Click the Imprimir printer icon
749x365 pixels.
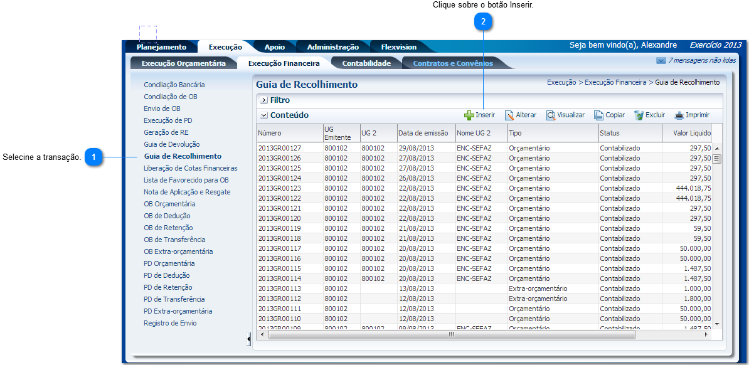tap(679, 115)
